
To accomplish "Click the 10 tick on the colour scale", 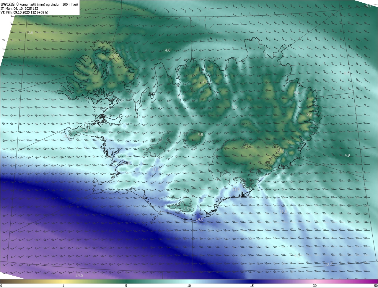I will click(x=189, y=286).
